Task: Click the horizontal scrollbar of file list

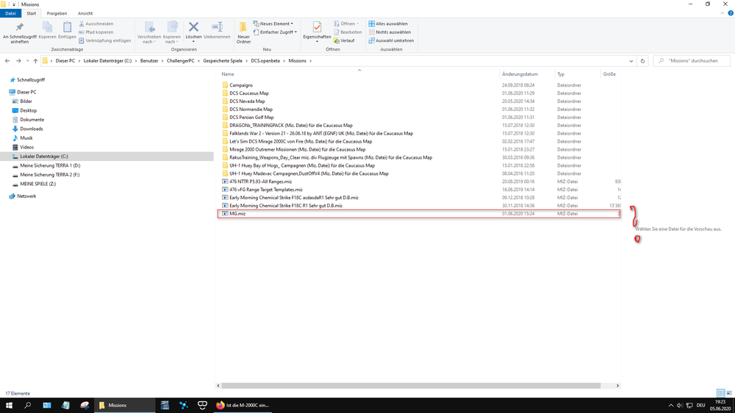Action: click(x=411, y=385)
